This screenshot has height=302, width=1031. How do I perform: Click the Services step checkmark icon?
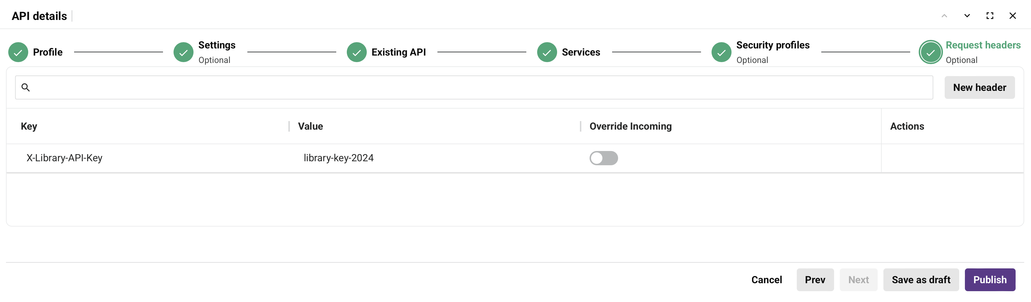[x=547, y=52]
